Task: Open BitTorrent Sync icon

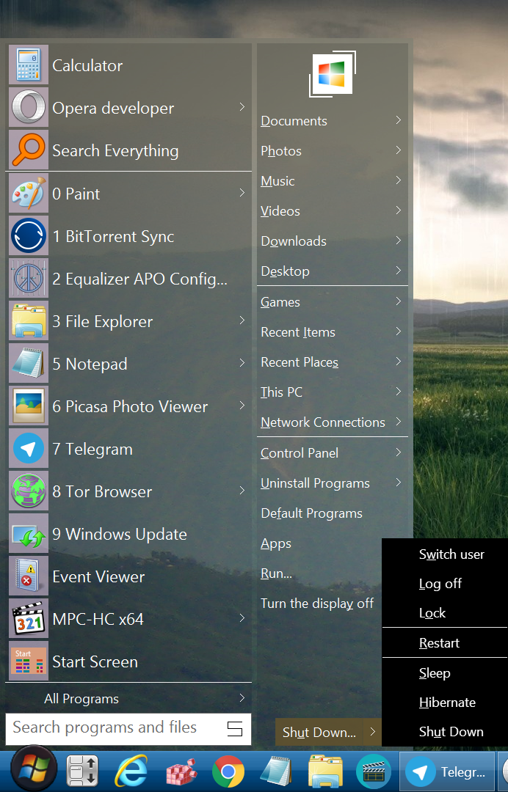Action: 29,237
